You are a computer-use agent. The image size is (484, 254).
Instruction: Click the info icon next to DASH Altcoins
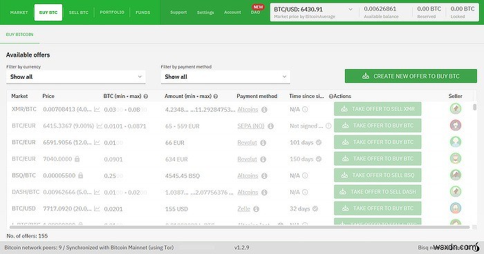(x=264, y=193)
